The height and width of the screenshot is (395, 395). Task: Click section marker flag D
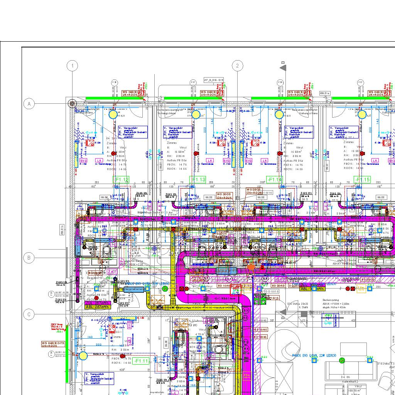point(284,67)
